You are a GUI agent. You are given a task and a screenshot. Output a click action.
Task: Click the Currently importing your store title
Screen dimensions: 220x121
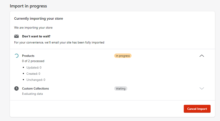[39, 18]
